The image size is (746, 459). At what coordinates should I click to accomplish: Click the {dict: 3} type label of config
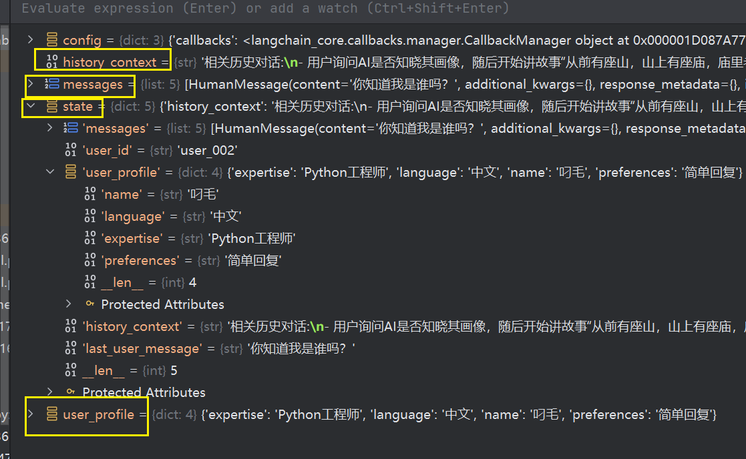[142, 41]
